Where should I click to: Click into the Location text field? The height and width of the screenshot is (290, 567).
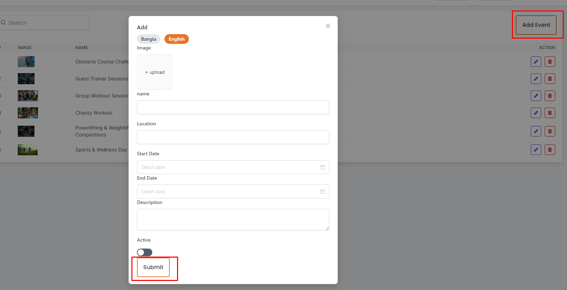[x=233, y=137]
